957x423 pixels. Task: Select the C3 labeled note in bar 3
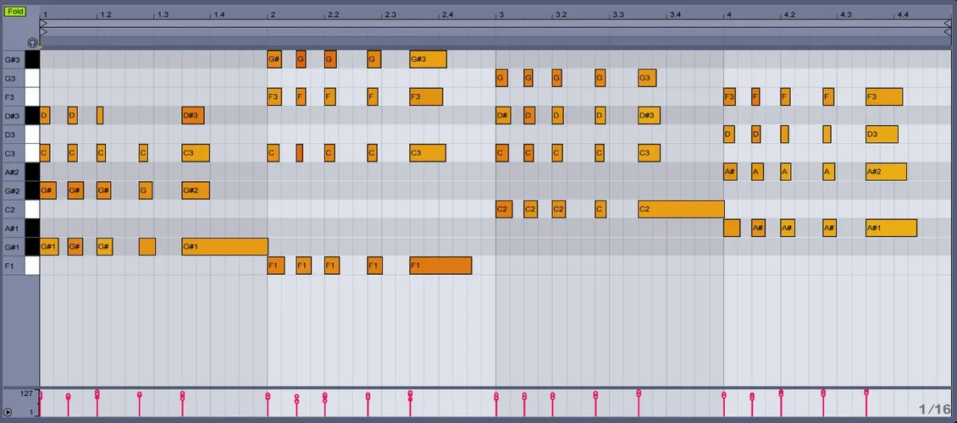[650, 153]
